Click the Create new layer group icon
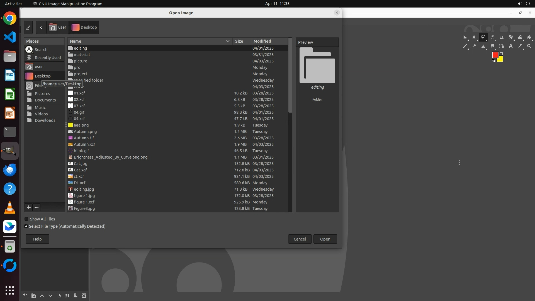The width and height of the screenshot is (535, 301). tap(33, 296)
